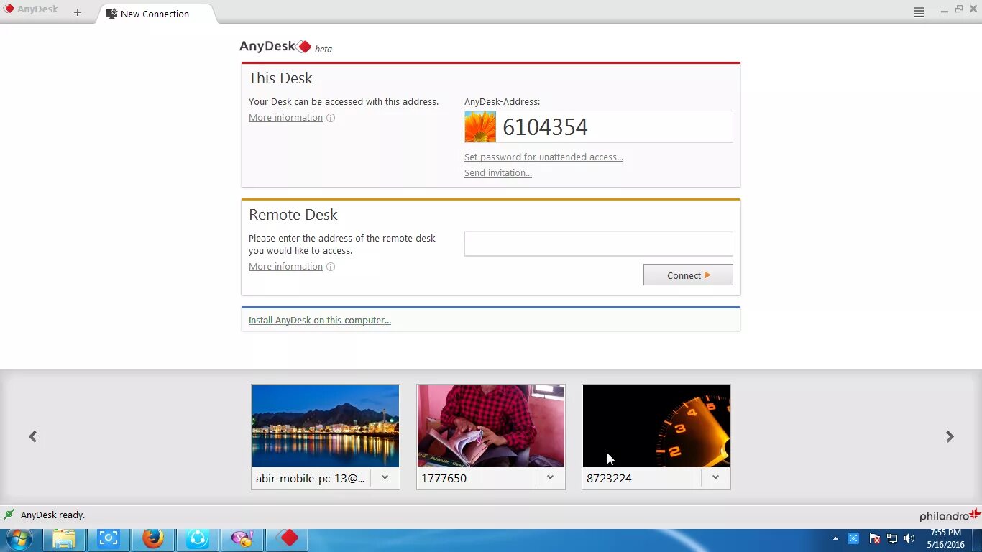Open the screen capture app in taskbar
The image size is (982, 552).
[109, 539]
